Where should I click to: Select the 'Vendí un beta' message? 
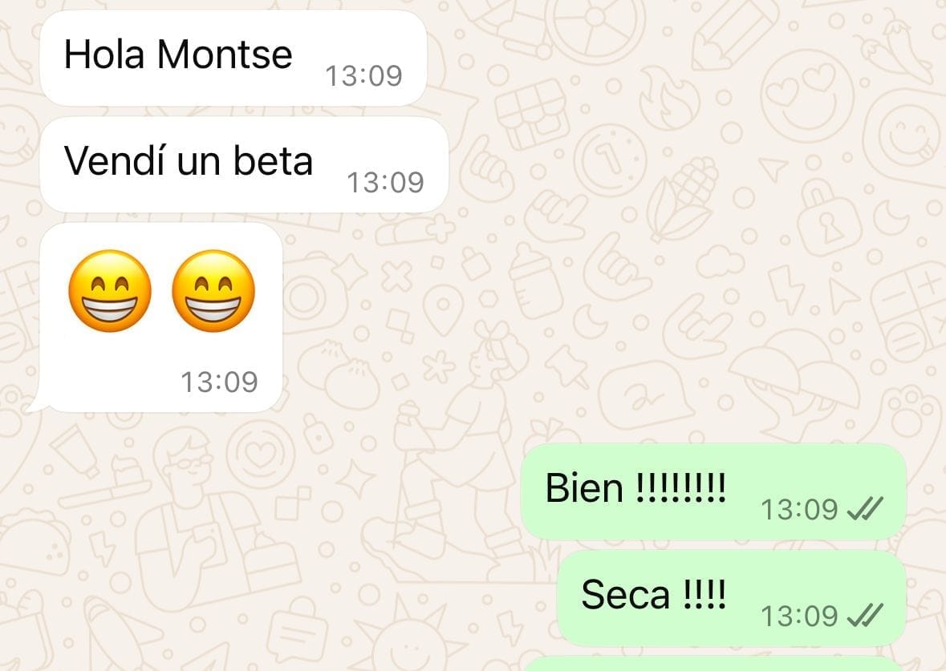[x=244, y=164]
